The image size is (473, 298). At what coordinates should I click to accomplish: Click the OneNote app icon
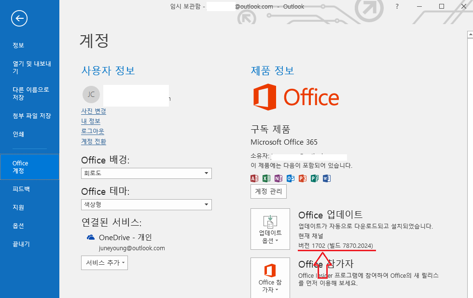click(278, 178)
